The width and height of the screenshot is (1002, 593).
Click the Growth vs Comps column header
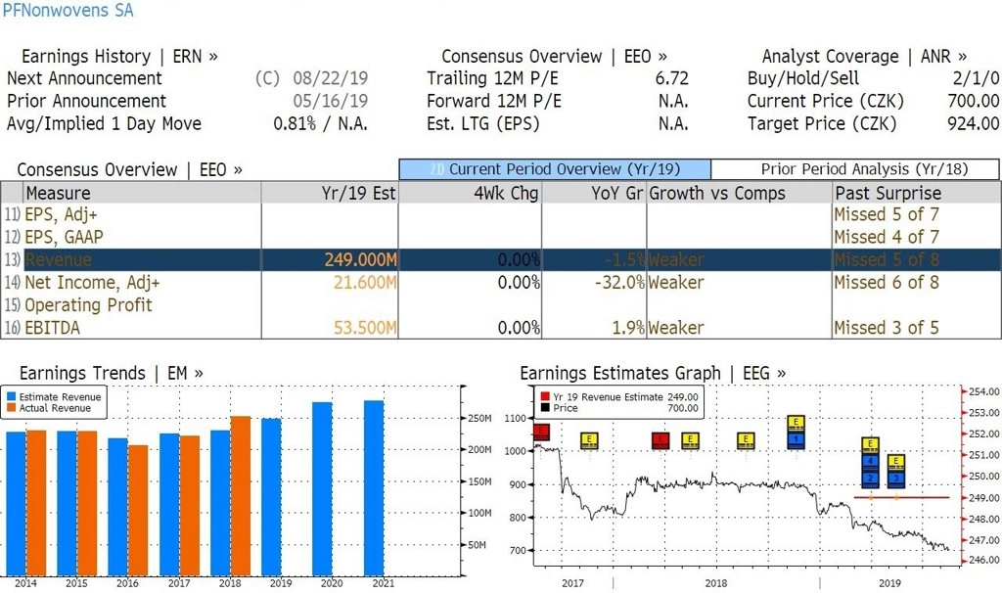[740, 193]
